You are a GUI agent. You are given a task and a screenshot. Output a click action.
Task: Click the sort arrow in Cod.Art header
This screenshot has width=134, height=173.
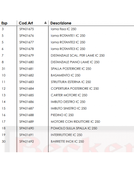coord(45,23)
